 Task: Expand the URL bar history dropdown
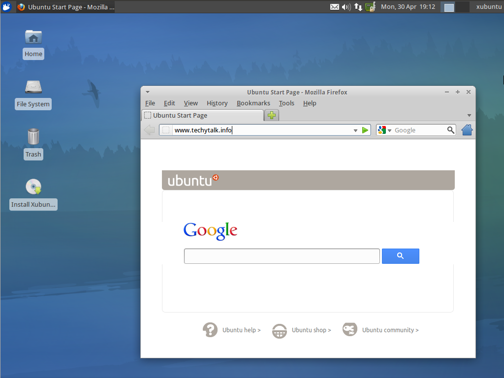[x=355, y=130]
